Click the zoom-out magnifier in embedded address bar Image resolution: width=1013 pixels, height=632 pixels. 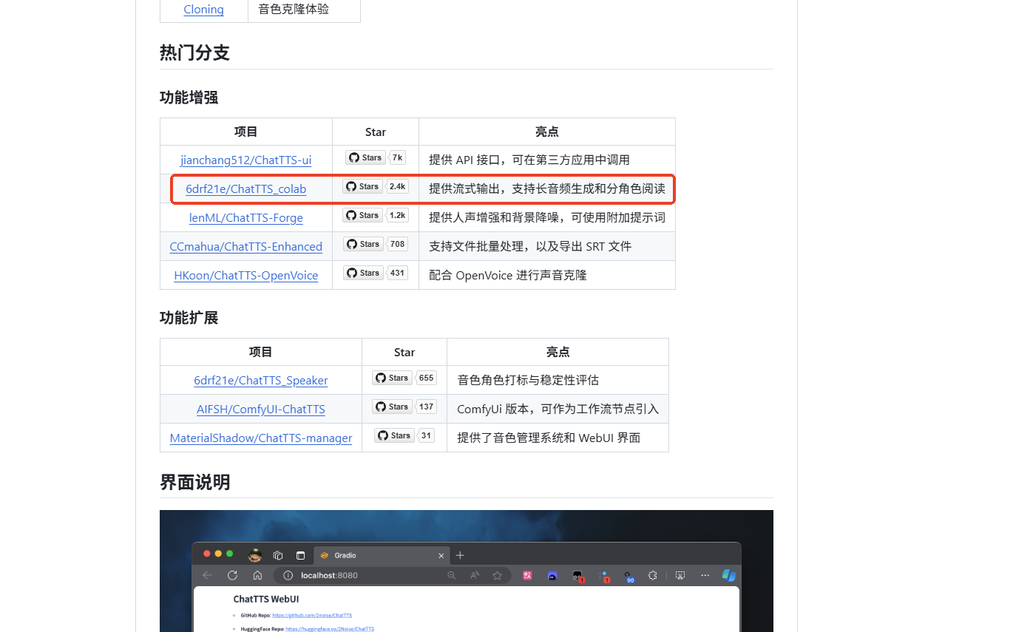[452, 575]
